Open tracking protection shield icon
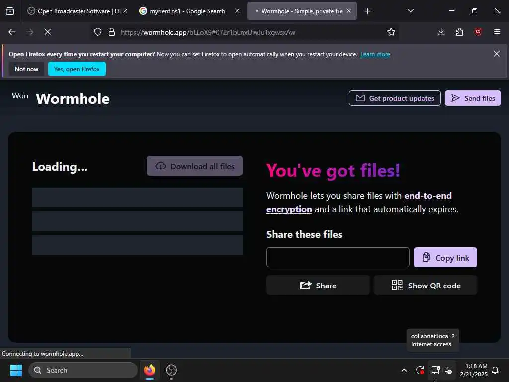This screenshot has width=509, height=382. click(x=98, y=32)
